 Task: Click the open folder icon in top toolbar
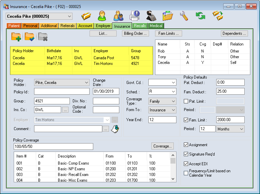pyautogui.click(x=86, y=16)
